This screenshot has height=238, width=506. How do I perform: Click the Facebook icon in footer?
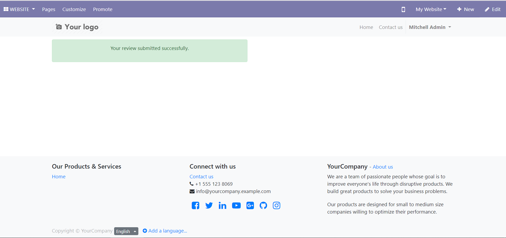click(x=195, y=205)
